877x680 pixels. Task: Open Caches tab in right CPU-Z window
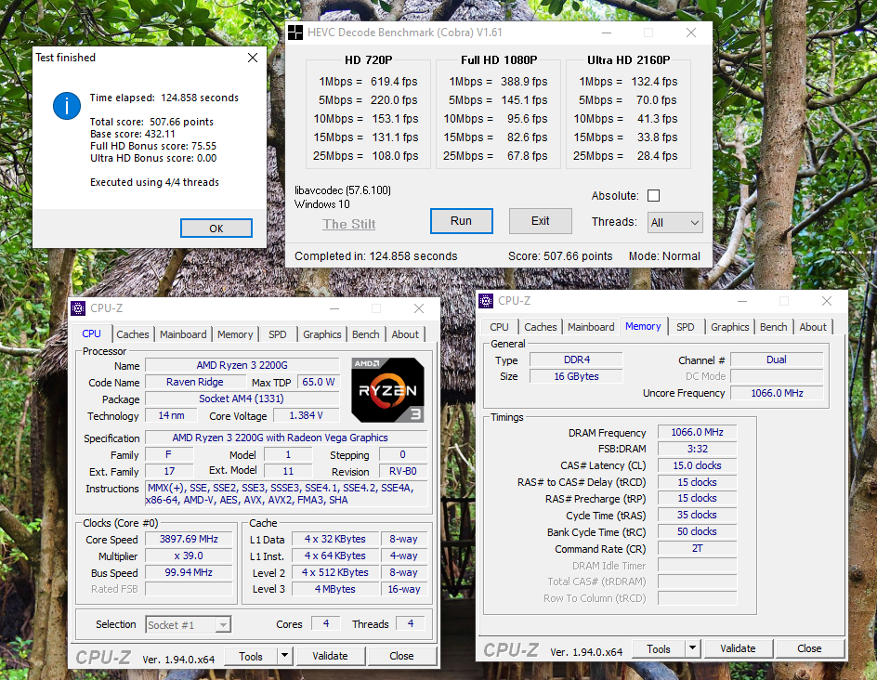[541, 327]
